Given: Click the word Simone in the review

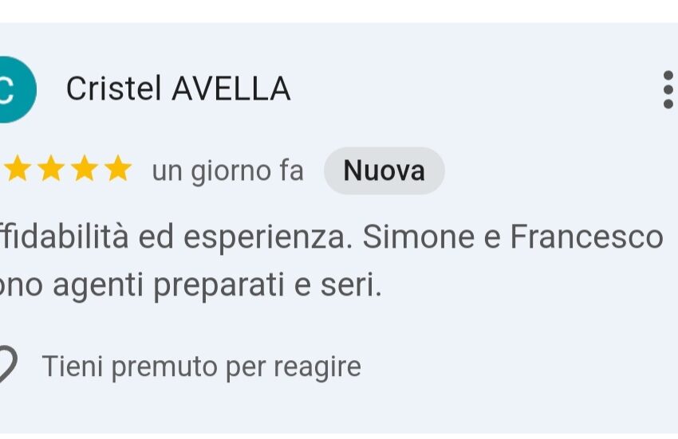Looking at the screenshot, I should [x=418, y=237].
